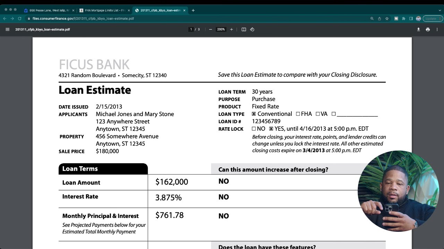Select the 201311_cfpb_kbyo_loan-estimate tab

tap(160, 10)
